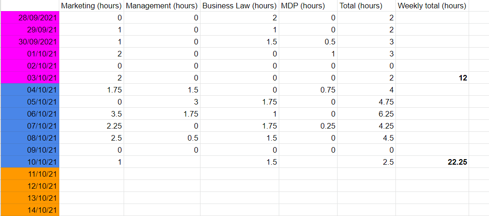
Task: Select Marketing value 3.5 on 06/10/21
Action: [x=91, y=114]
